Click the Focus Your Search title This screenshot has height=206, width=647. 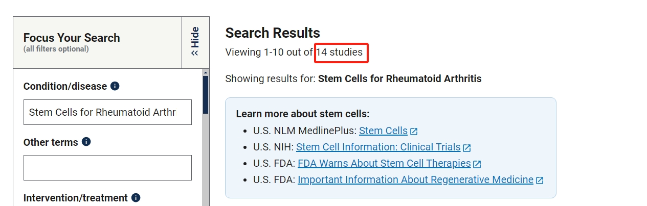click(x=72, y=38)
